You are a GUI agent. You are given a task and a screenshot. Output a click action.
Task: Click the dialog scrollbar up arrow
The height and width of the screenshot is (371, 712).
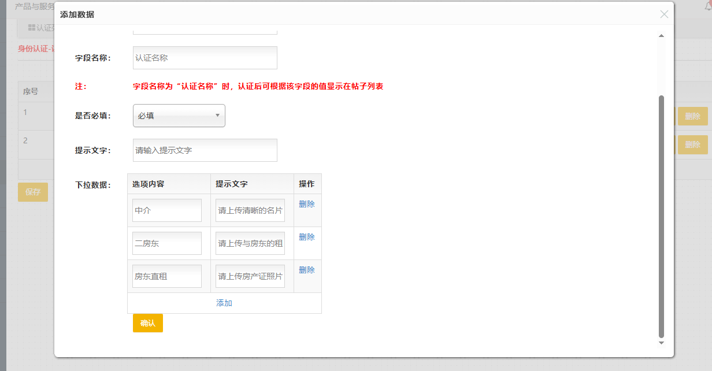(662, 36)
